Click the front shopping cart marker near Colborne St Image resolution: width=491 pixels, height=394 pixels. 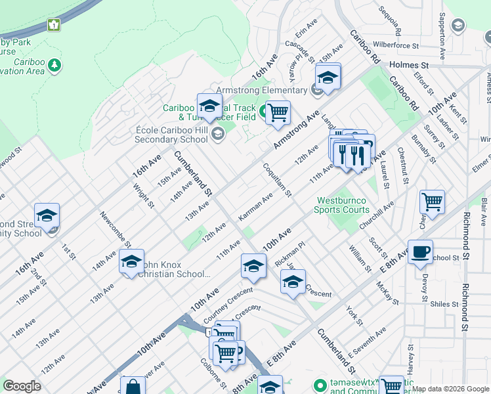click(x=225, y=355)
